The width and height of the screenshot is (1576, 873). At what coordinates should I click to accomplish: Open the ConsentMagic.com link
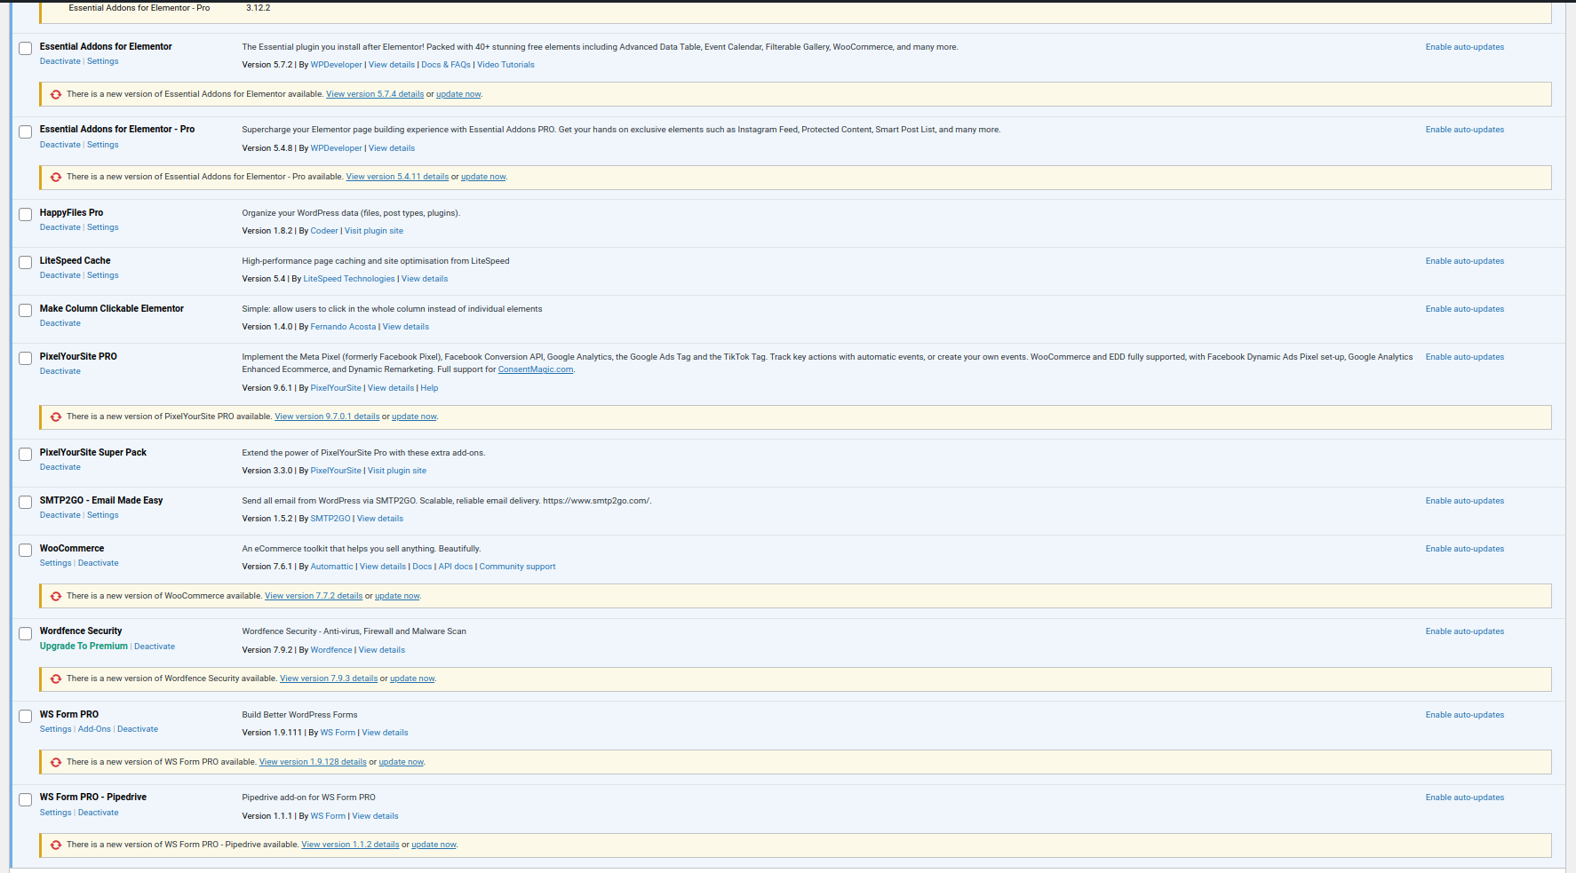[535, 369]
